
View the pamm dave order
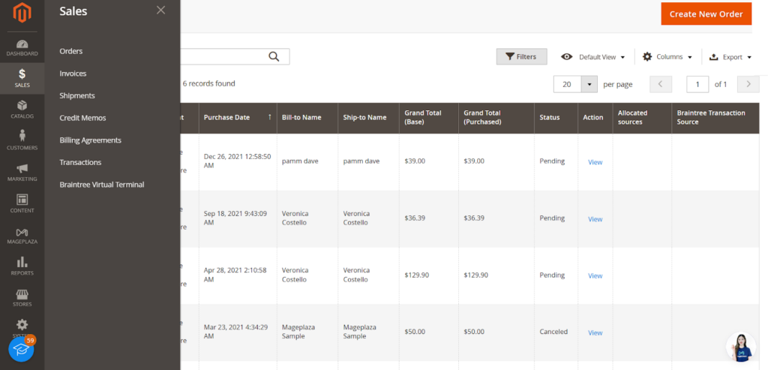click(595, 162)
